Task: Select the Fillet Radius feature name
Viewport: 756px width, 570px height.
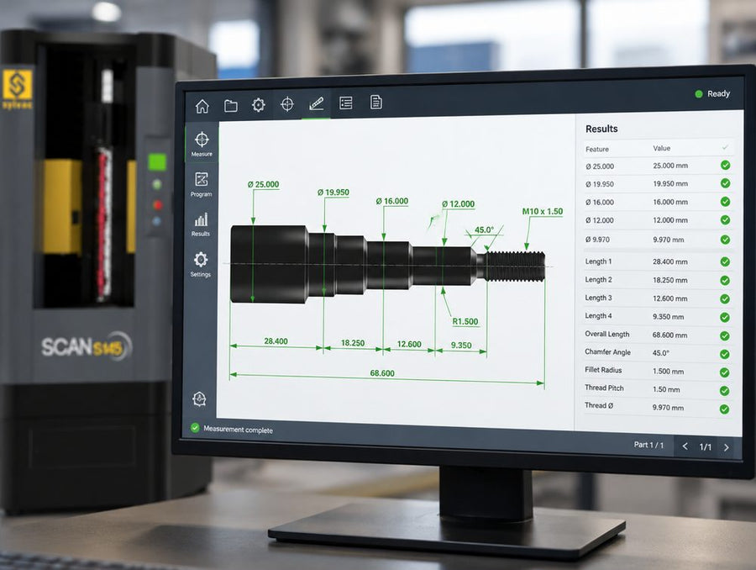Action: 603,370
